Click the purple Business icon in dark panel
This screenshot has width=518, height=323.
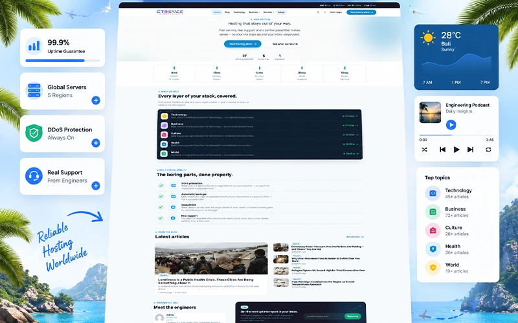164,126
